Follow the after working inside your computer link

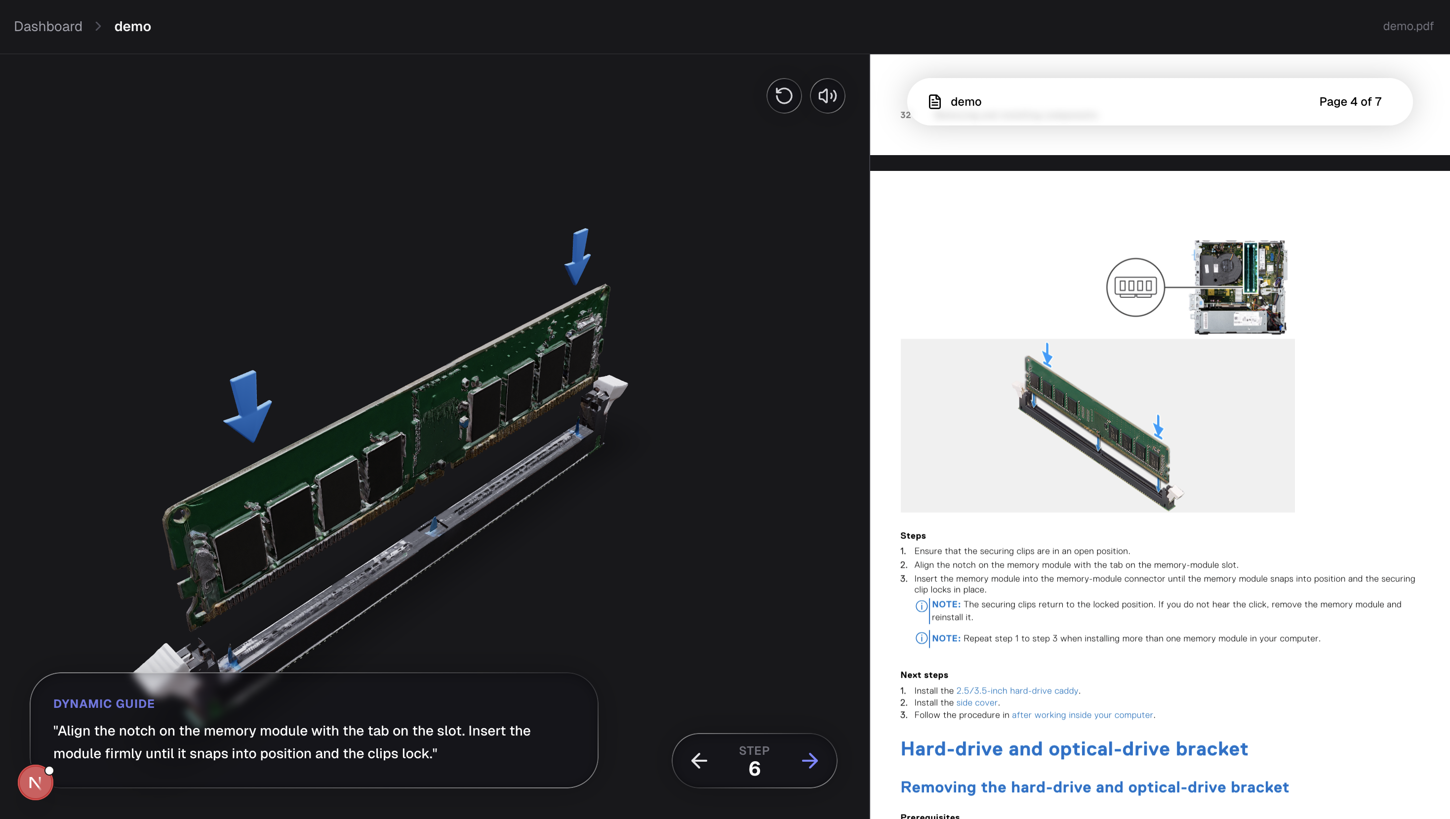[x=1082, y=715]
